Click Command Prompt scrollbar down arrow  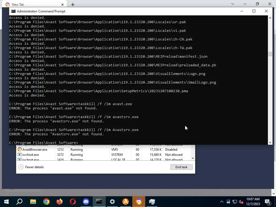pos(270,143)
